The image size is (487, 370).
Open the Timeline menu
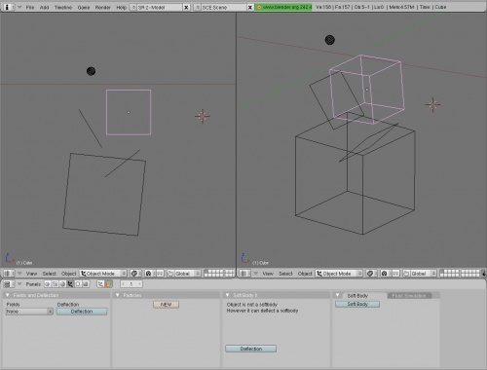click(x=63, y=7)
